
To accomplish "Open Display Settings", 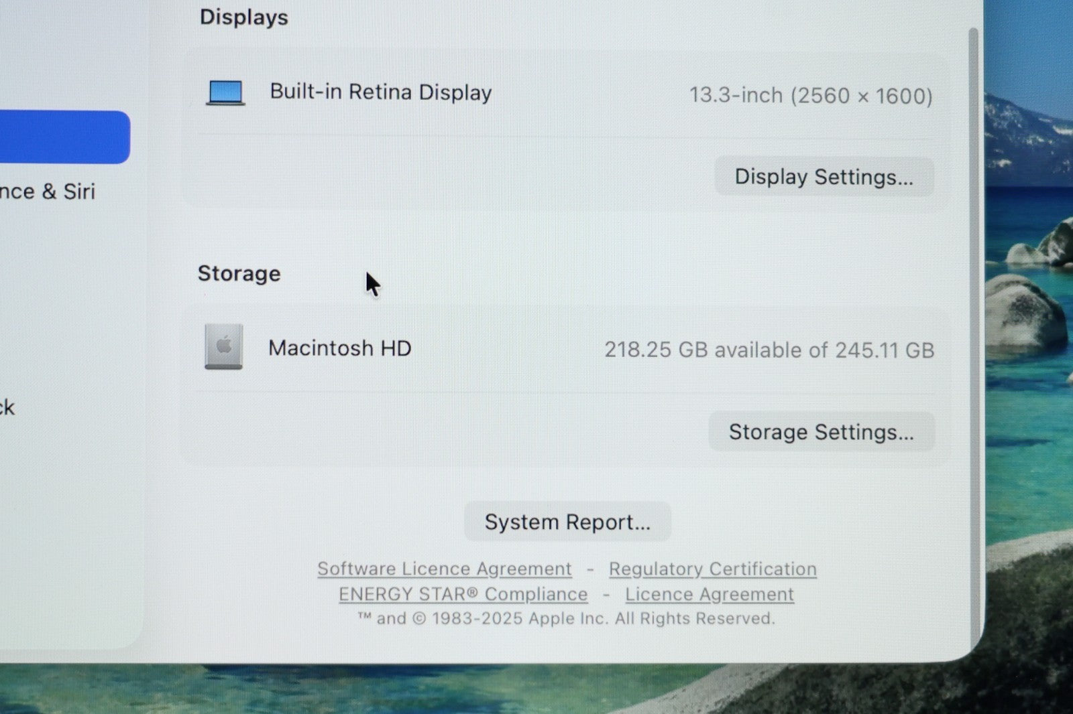I will click(x=824, y=177).
